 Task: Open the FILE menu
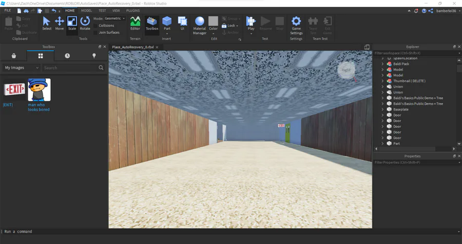tap(8, 11)
